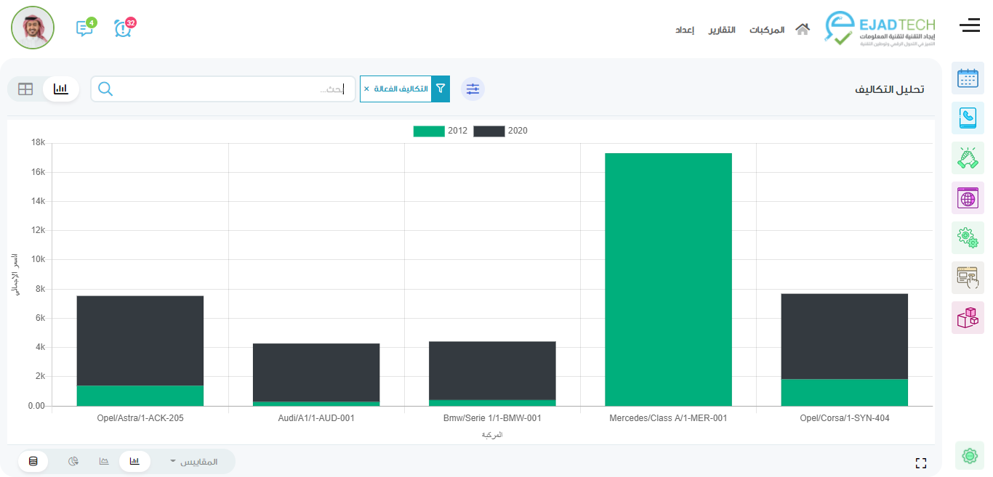Open the filter options slider button
This screenshot has width=993, height=477.
(473, 89)
